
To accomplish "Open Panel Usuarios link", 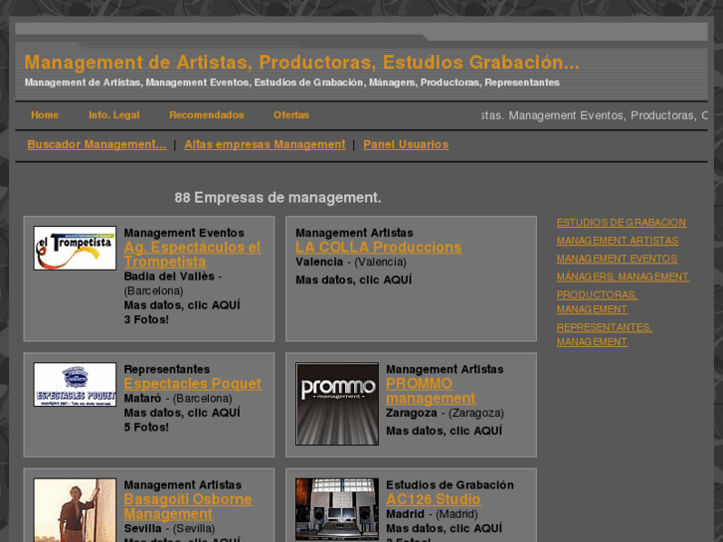I will tap(406, 144).
